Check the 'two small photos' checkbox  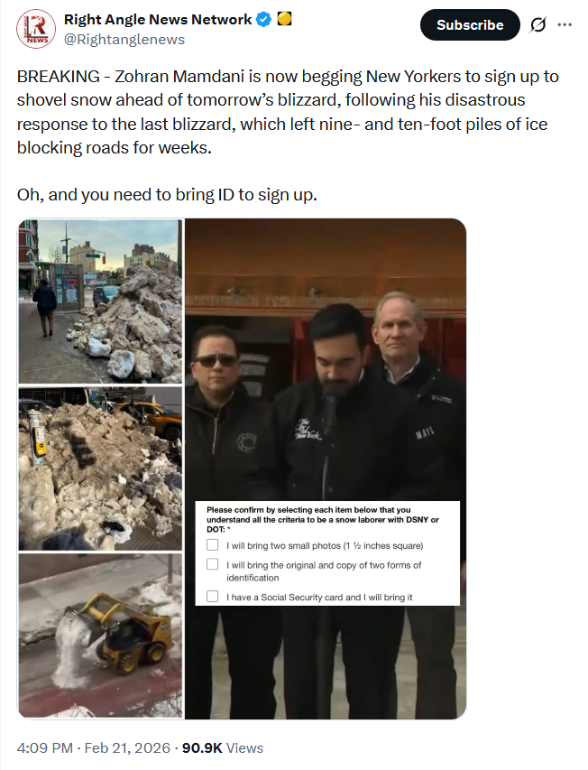(x=212, y=545)
